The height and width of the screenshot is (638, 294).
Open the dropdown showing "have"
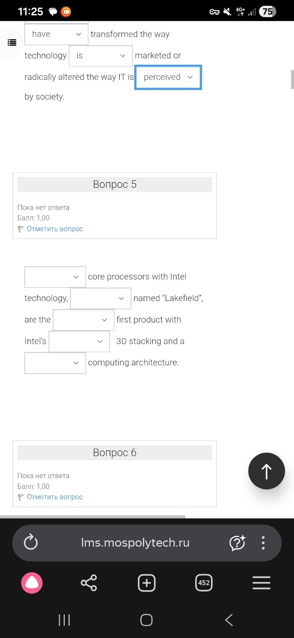[x=56, y=34]
